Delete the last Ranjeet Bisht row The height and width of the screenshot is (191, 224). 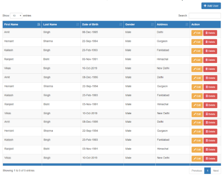pyautogui.click(x=211, y=150)
